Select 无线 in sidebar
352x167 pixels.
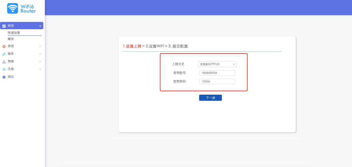[11, 69]
